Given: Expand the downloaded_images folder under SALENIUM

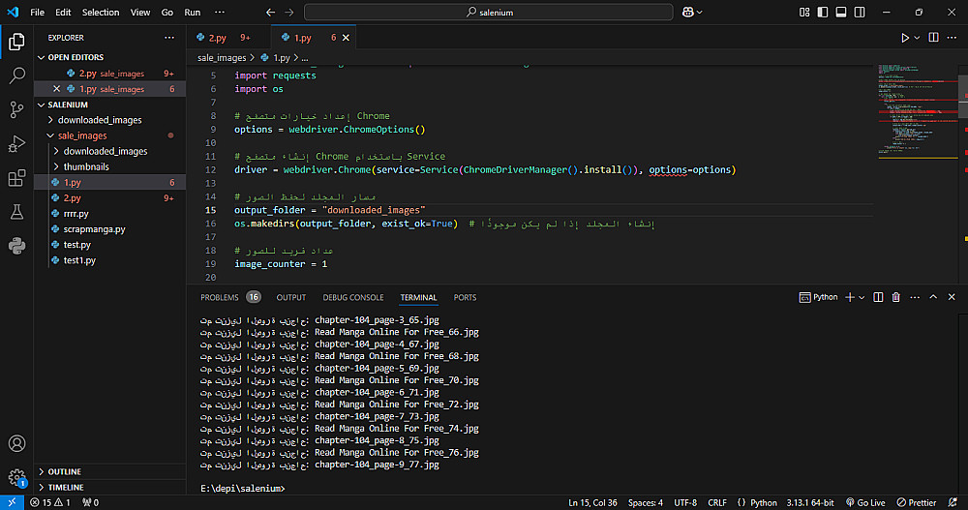Looking at the screenshot, I should (x=100, y=120).
